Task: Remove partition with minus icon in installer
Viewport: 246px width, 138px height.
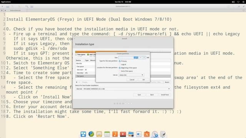Action: point(79,82)
